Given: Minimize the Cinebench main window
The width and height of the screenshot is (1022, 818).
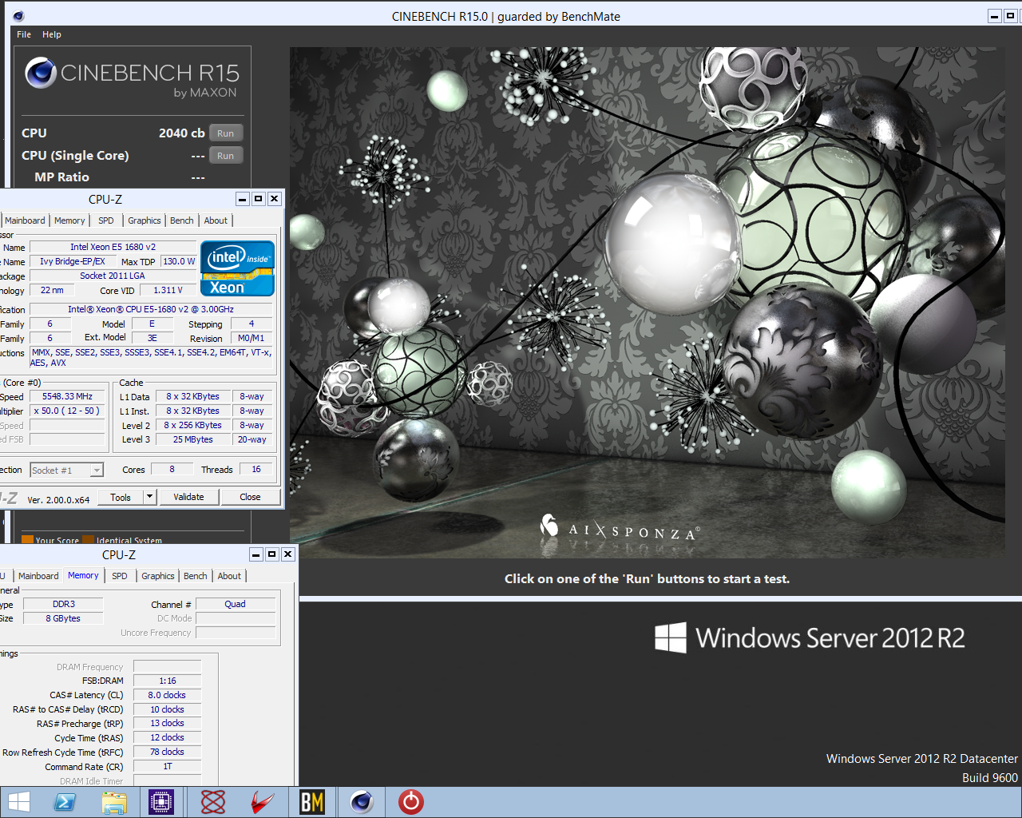Looking at the screenshot, I should [x=994, y=16].
